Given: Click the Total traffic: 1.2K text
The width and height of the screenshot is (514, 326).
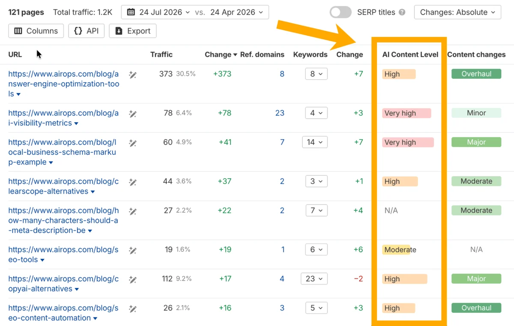Looking at the screenshot, I should (x=83, y=12).
